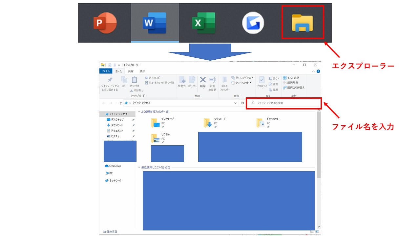Open the blue G app in taskbar
The image size is (420, 236).
tap(253, 23)
